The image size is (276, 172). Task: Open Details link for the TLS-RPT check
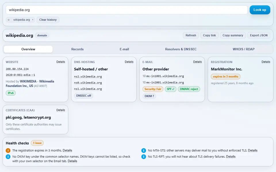pos(231,157)
